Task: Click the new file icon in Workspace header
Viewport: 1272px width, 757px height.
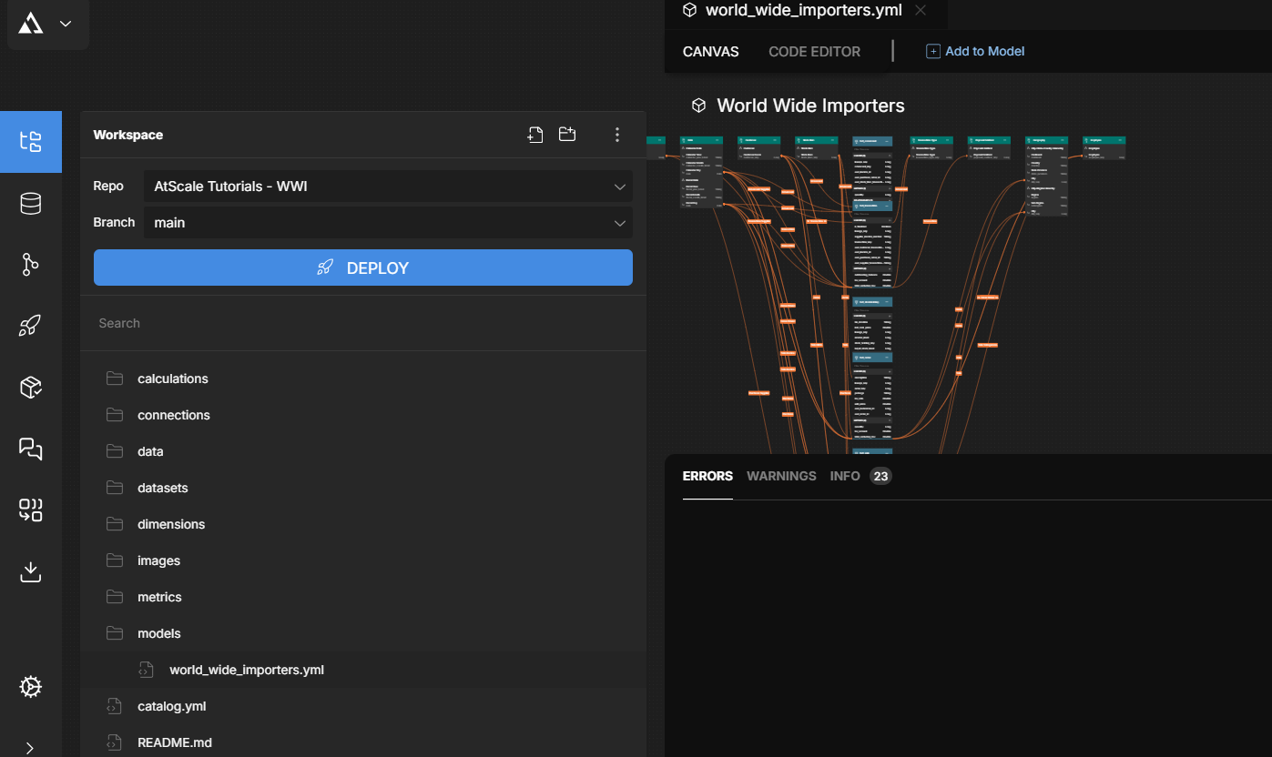Action: [x=535, y=135]
